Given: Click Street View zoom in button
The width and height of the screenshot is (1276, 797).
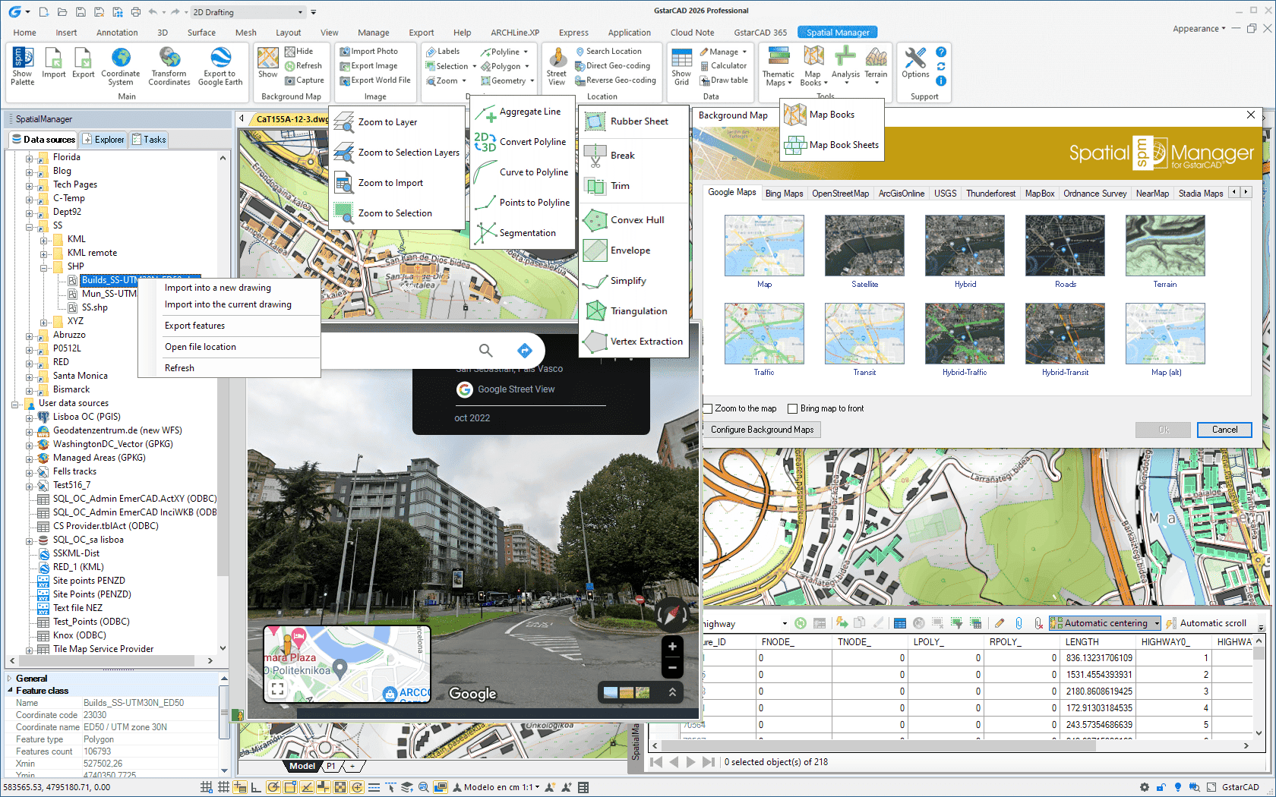Looking at the screenshot, I should pyautogui.click(x=672, y=647).
